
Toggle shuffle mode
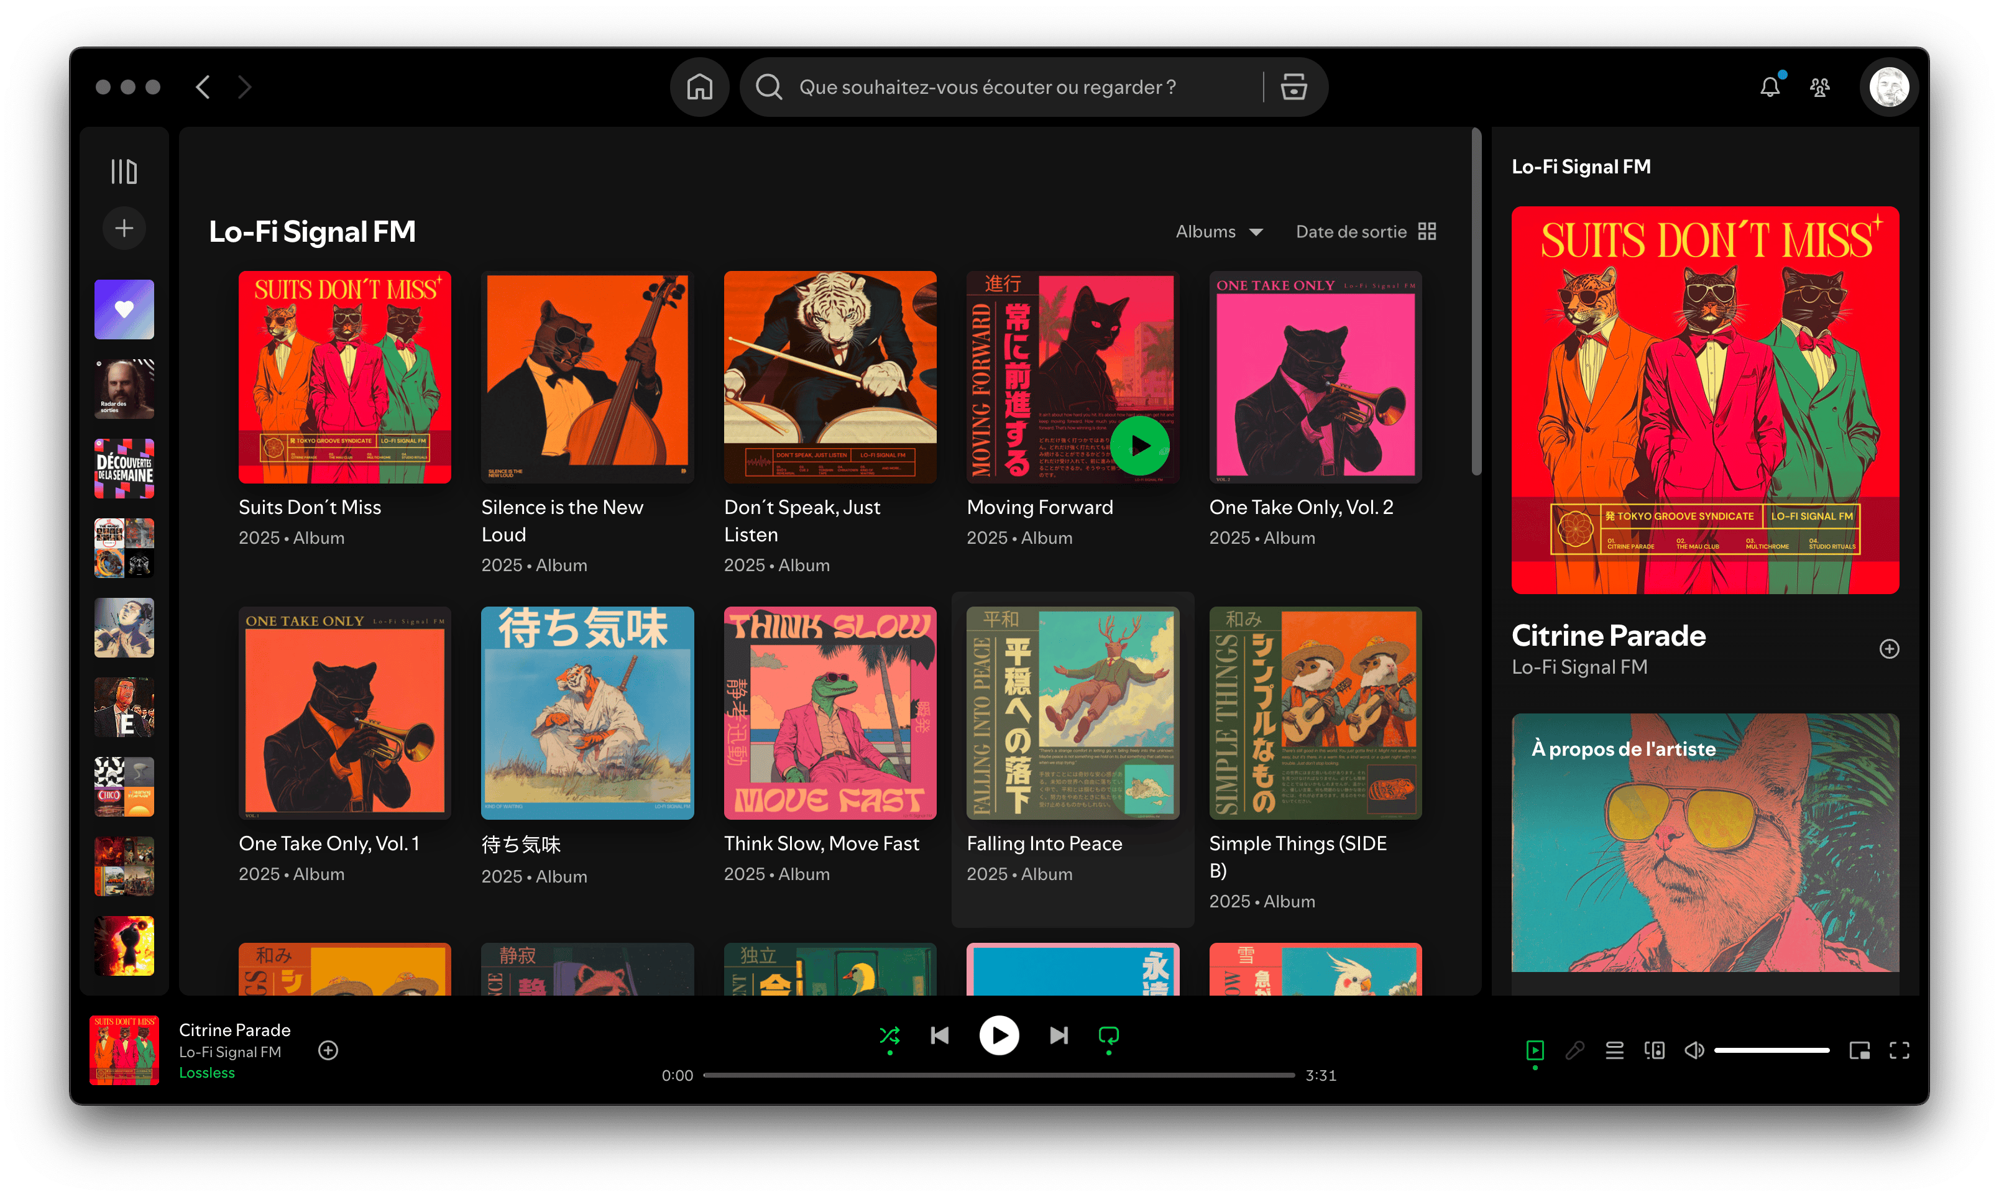coord(889,1035)
